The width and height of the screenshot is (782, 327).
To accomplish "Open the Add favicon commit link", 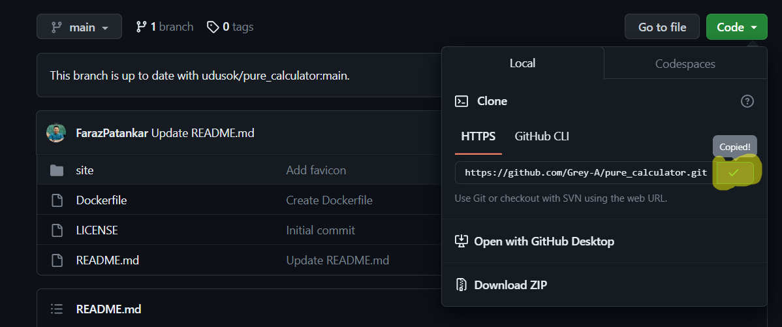I will 316,170.
